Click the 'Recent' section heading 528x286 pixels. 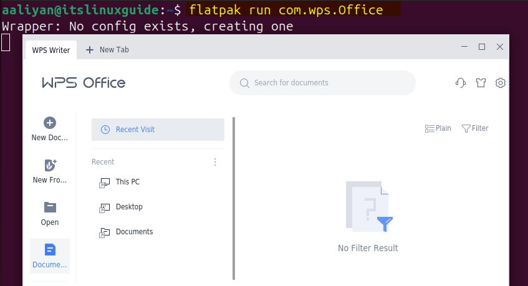tap(103, 162)
